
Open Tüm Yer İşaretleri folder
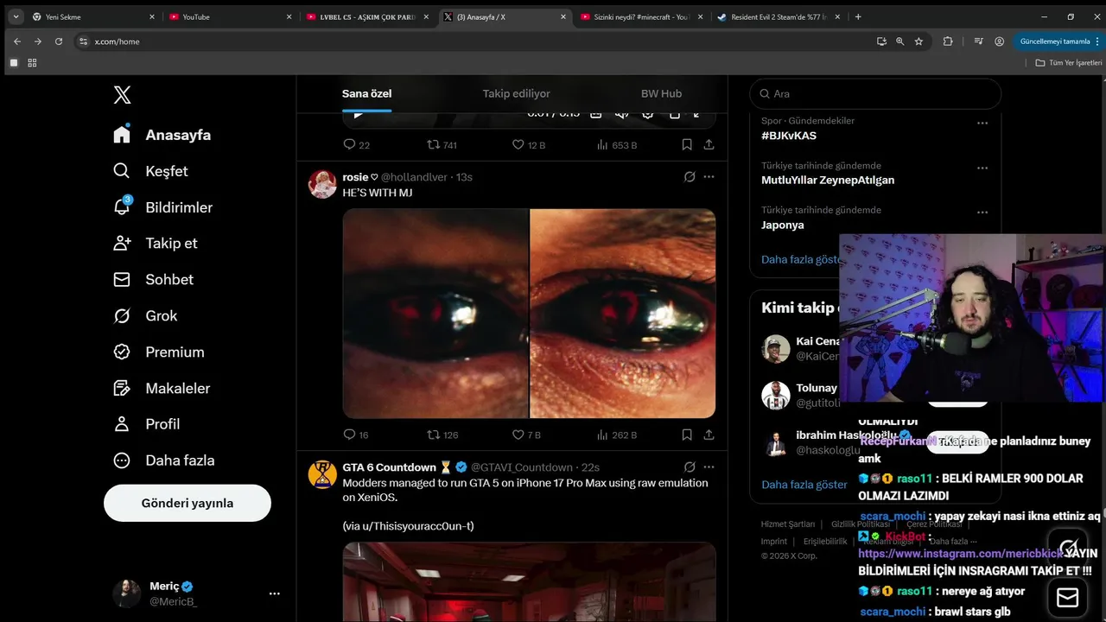[1068, 63]
